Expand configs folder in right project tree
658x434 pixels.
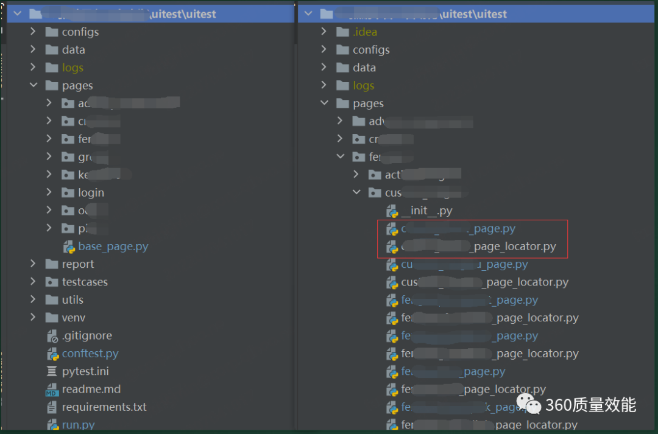click(x=324, y=49)
